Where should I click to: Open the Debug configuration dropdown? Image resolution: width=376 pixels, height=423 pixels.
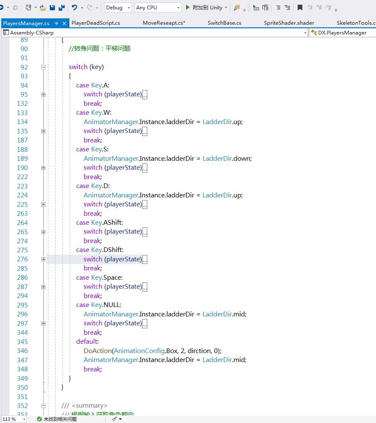pos(129,8)
